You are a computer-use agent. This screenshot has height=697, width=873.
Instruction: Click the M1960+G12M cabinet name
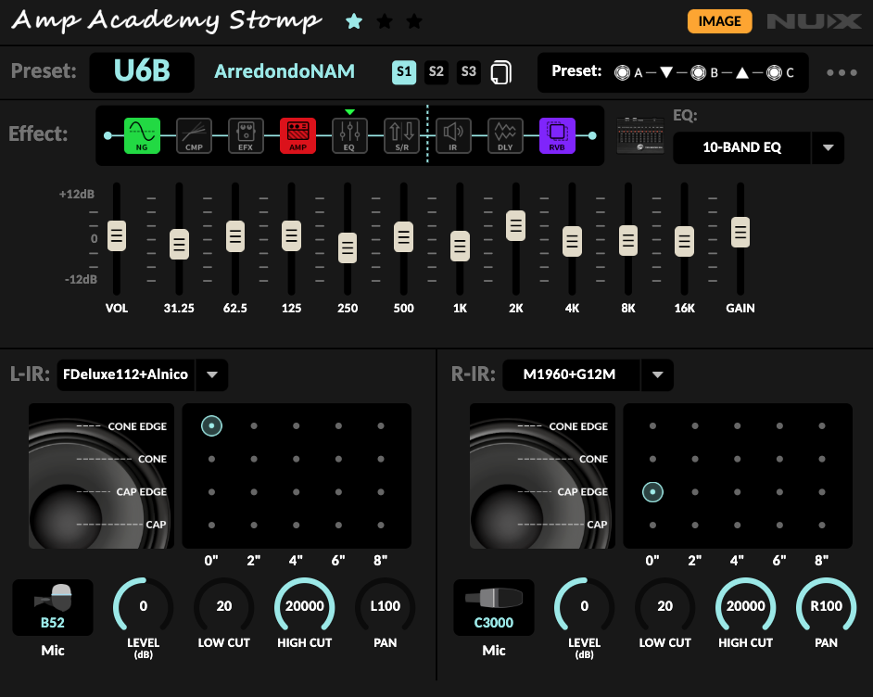pyautogui.click(x=570, y=374)
